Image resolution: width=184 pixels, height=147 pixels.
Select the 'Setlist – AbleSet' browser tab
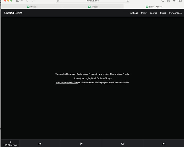point(154,6)
